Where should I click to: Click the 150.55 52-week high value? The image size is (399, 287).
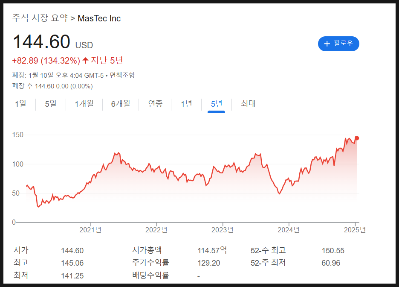333,251
